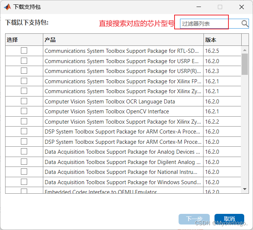Enable Communications Xilinx FP… package checkbox
This screenshot has height=230, width=253.
click(24, 81)
